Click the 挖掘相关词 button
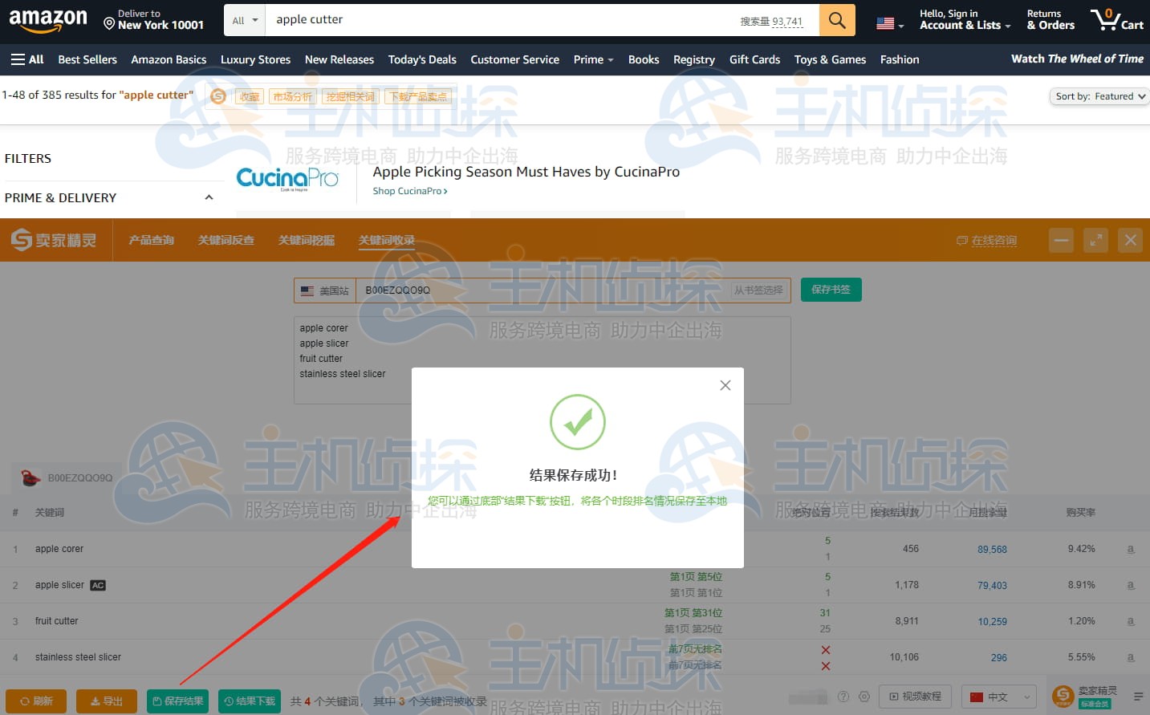This screenshot has width=1150, height=715. (x=350, y=96)
